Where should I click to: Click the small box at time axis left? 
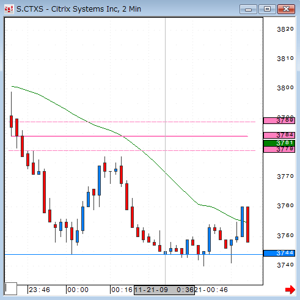(11, 288)
